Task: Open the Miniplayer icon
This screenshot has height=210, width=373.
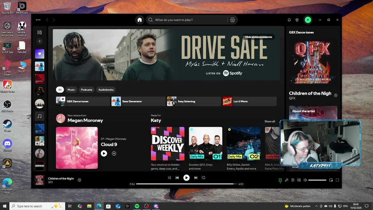Action: pos(331,180)
